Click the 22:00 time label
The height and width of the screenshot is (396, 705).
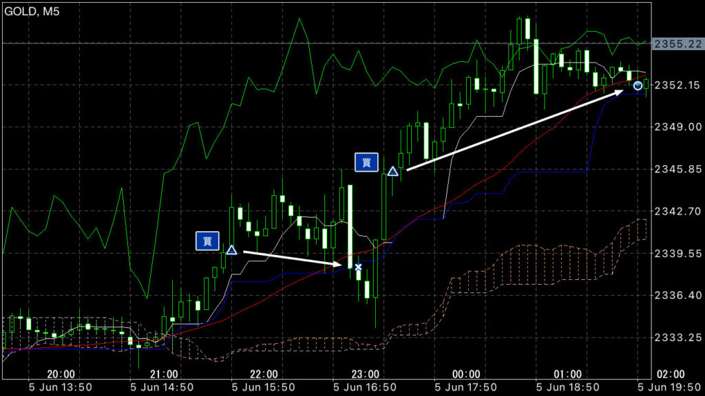pyautogui.click(x=264, y=374)
